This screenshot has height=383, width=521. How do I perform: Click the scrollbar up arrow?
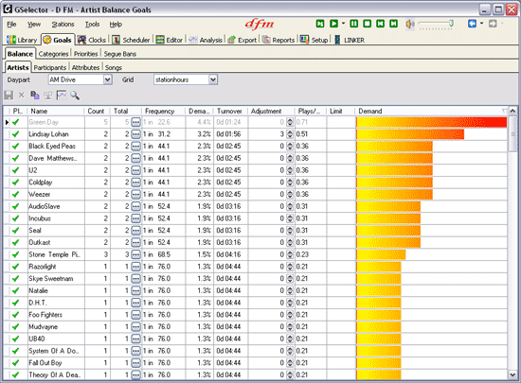click(x=512, y=111)
